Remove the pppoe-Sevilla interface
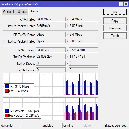129x129 pixels. pos(115,28)
